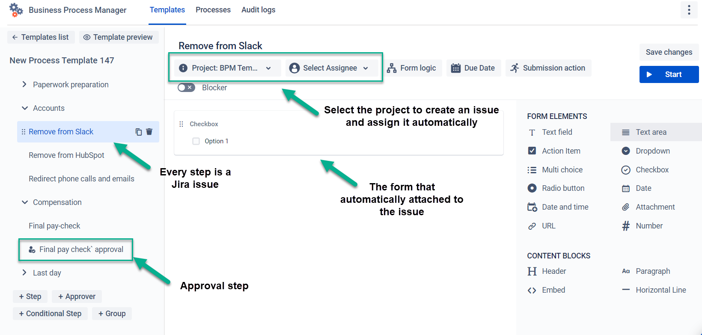Collapse the Accounts group

point(24,108)
